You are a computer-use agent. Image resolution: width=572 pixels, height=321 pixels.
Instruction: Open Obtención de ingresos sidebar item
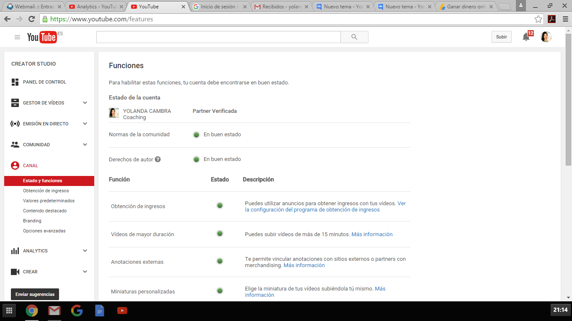click(x=46, y=191)
